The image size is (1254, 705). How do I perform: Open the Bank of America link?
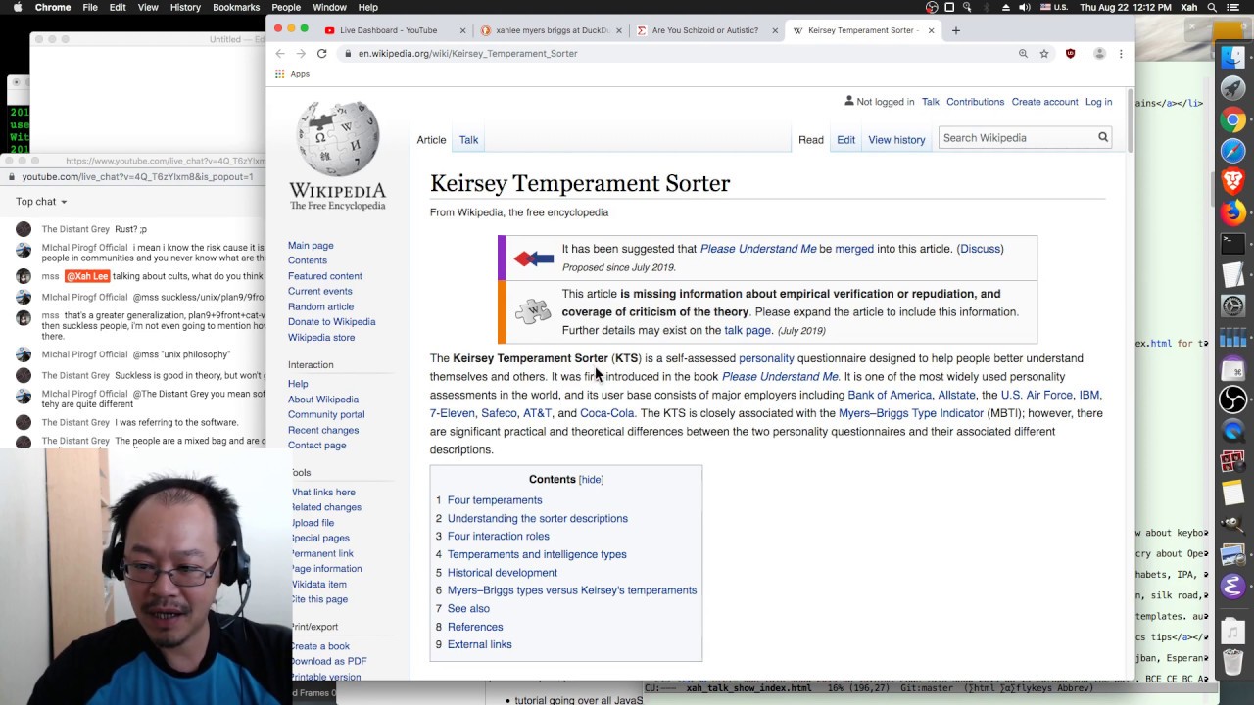(890, 396)
